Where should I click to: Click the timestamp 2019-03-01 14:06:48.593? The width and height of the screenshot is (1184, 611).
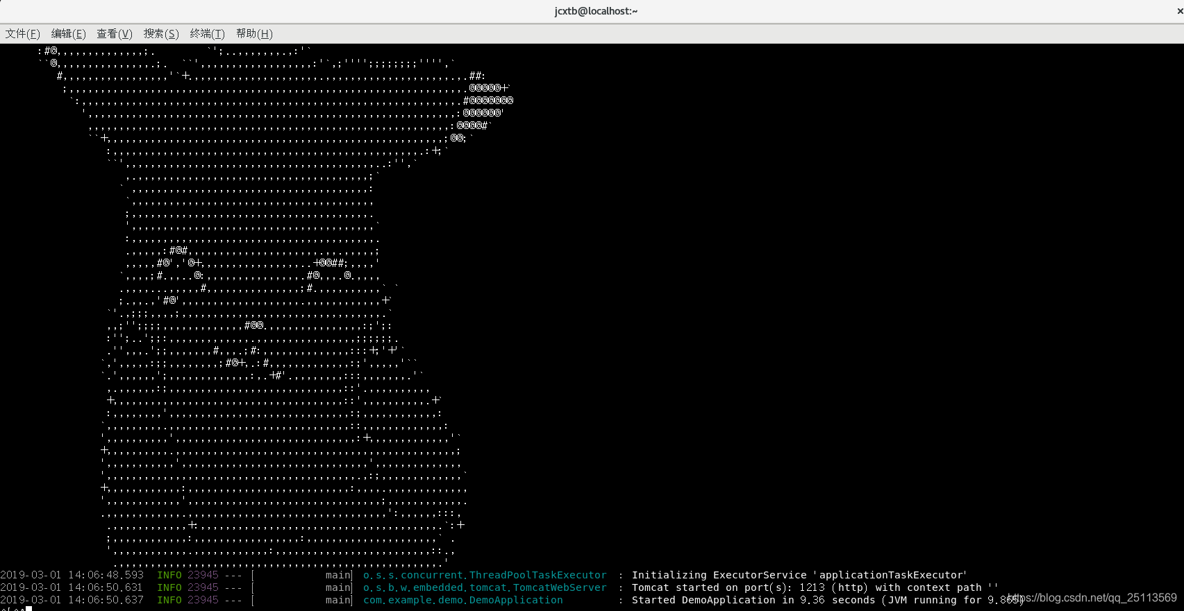[72, 575]
